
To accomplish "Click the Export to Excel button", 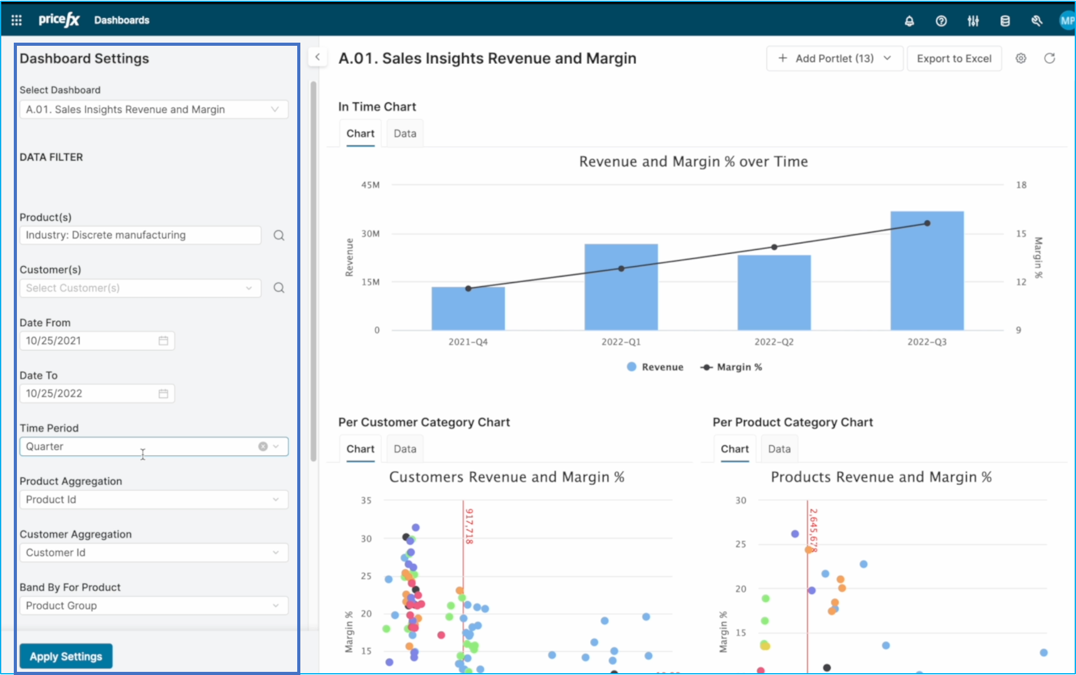I will [x=954, y=58].
